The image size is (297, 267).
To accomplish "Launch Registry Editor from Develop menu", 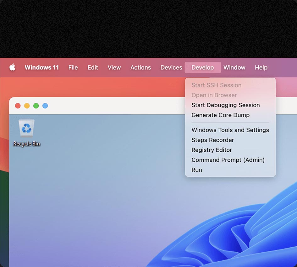I will click(211, 150).
